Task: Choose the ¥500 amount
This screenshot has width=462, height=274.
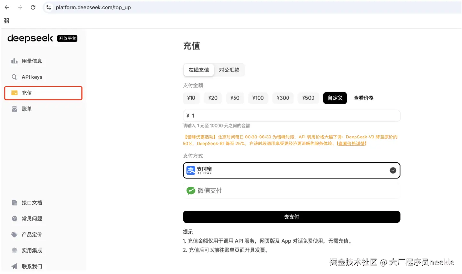Action: (308, 98)
